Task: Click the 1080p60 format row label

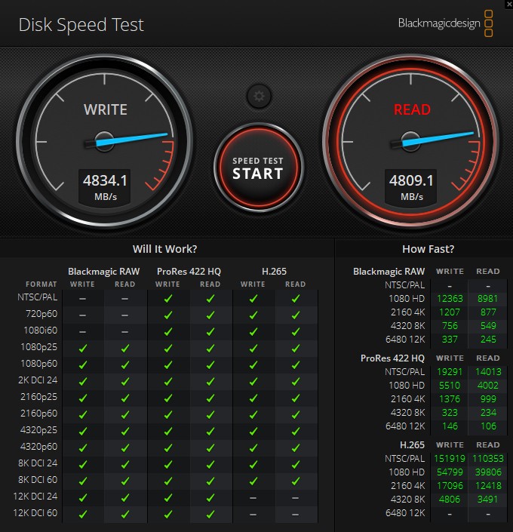Action: 39,364
